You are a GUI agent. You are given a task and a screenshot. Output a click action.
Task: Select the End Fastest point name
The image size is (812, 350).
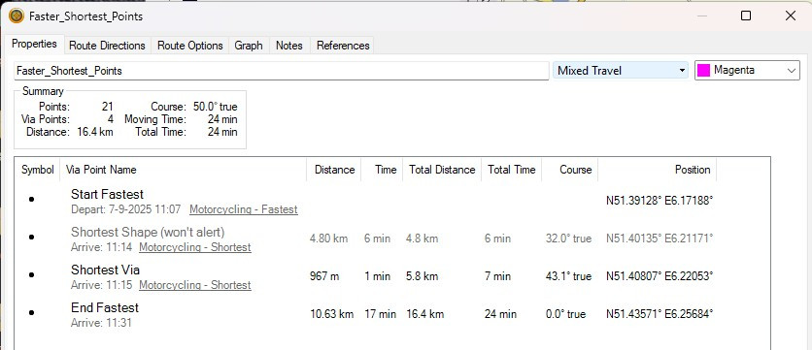point(105,307)
